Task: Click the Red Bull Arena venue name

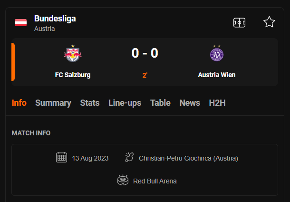Action: point(155,181)
